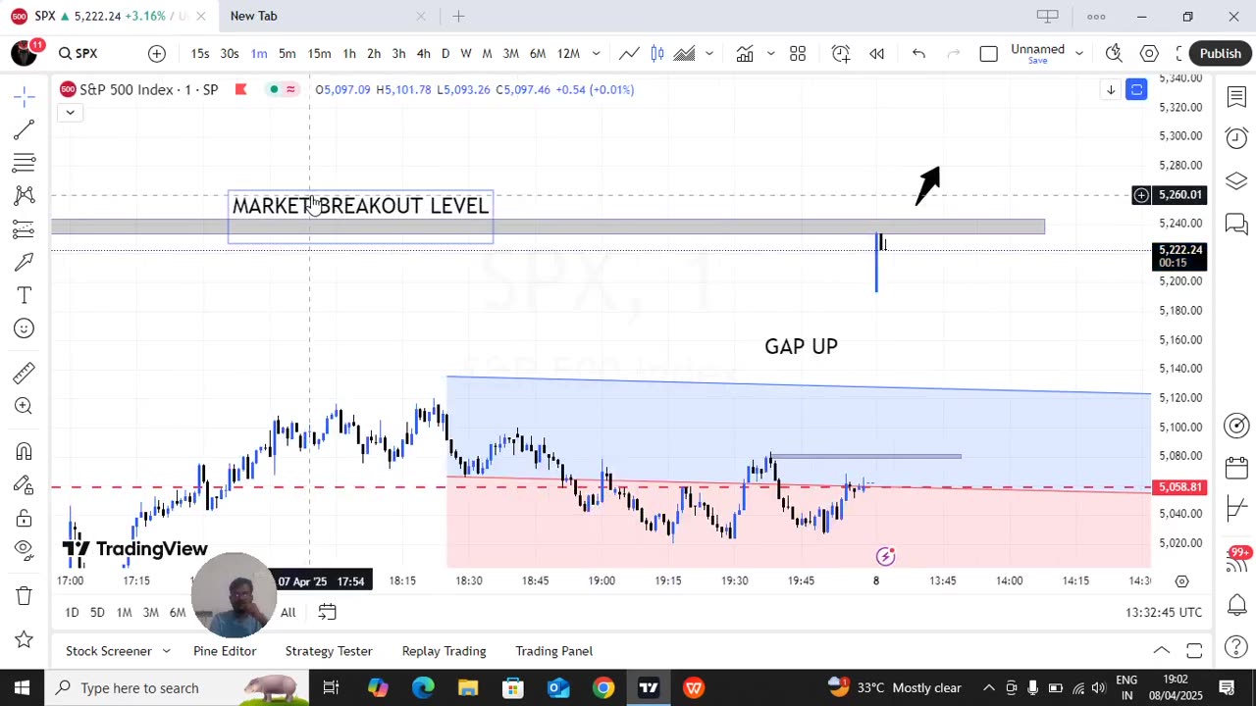Toggle the fullscreen layout rectangle icon
The width and height of the screenshot is (1256, 706).
989,54
